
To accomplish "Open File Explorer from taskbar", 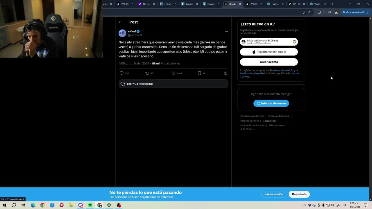I will tap(71, 205).
